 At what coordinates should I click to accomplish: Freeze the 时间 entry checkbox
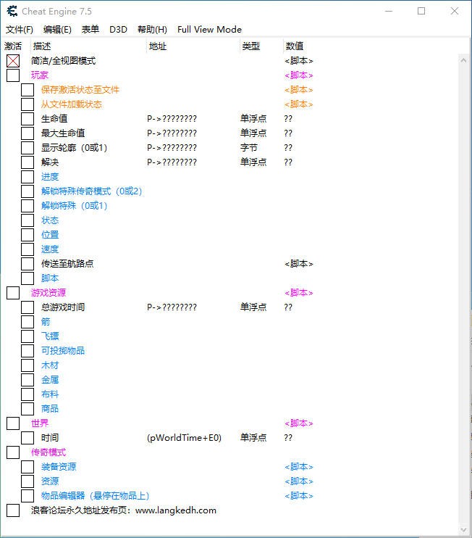click(28, 438)
